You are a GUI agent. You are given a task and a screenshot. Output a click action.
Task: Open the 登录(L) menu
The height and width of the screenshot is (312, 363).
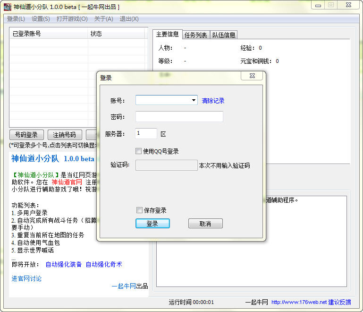pyautogui.click(x=16, y=19)
